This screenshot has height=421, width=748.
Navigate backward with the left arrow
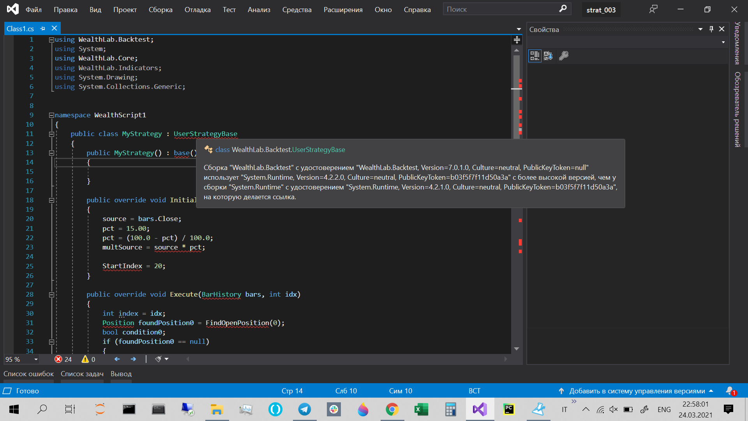(x=117, y=359)
